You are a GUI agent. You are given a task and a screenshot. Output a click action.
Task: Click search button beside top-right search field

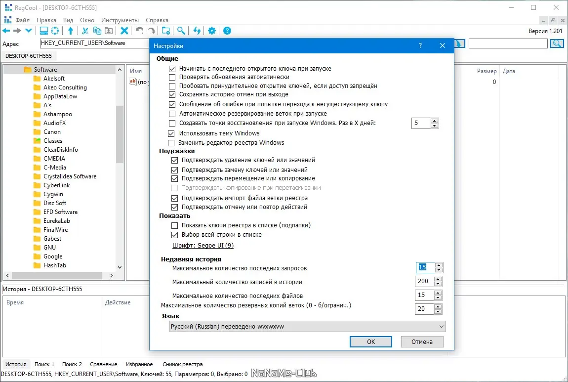point(557,43)
